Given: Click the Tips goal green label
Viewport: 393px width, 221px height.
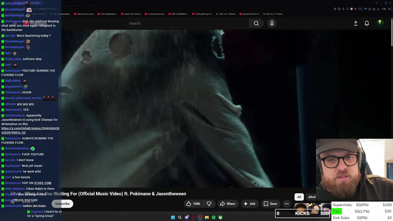Looking at the screenshot, I should click(337, 211).
